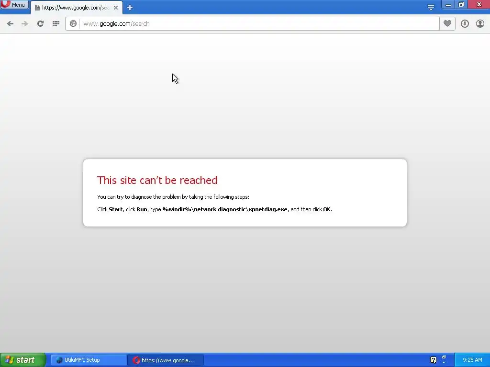Select the Opera google.com taskbar item
This screenshot has height=367, width=490.
[166, 360]
